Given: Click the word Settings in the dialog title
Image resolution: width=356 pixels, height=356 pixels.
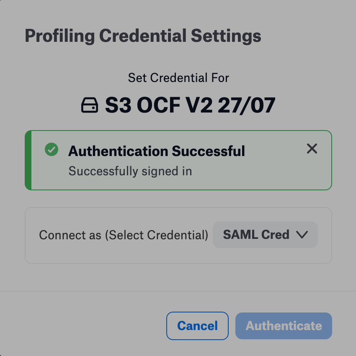Looking at the screenshot, I should coord(226,36).
